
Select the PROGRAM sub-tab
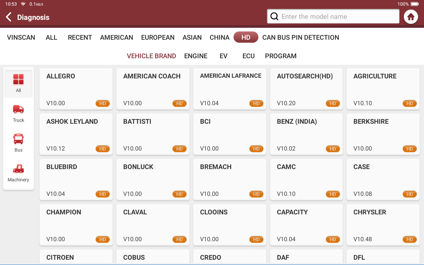pos(281,56)
